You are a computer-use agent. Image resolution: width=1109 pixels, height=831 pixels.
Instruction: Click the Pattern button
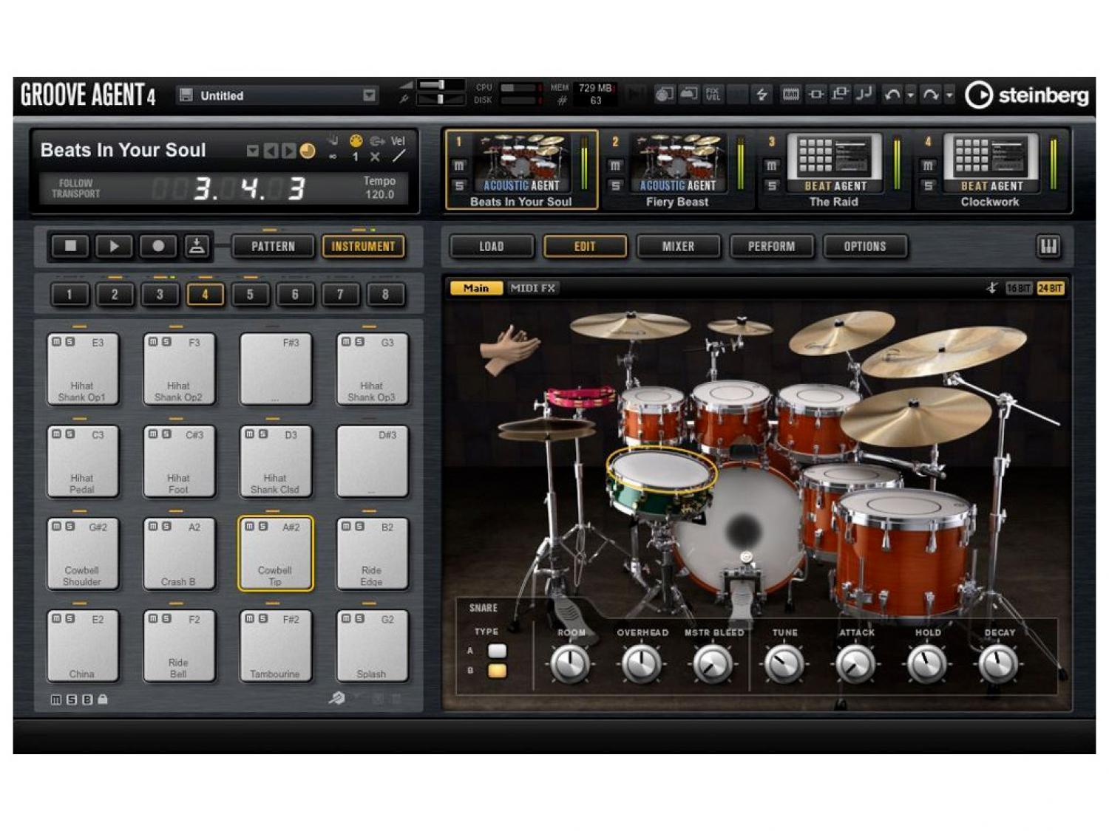click(273, 246)
